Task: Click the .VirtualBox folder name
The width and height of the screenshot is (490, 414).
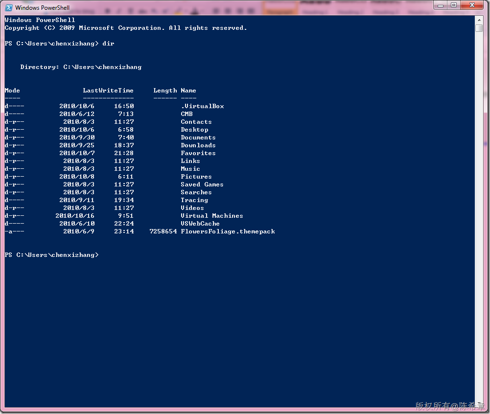Action: (203, 106)
